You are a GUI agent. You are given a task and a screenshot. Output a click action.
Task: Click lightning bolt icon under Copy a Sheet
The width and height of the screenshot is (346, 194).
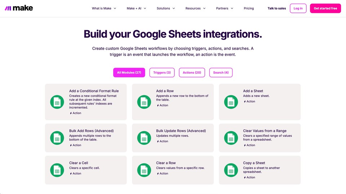(x=245, y=177)
